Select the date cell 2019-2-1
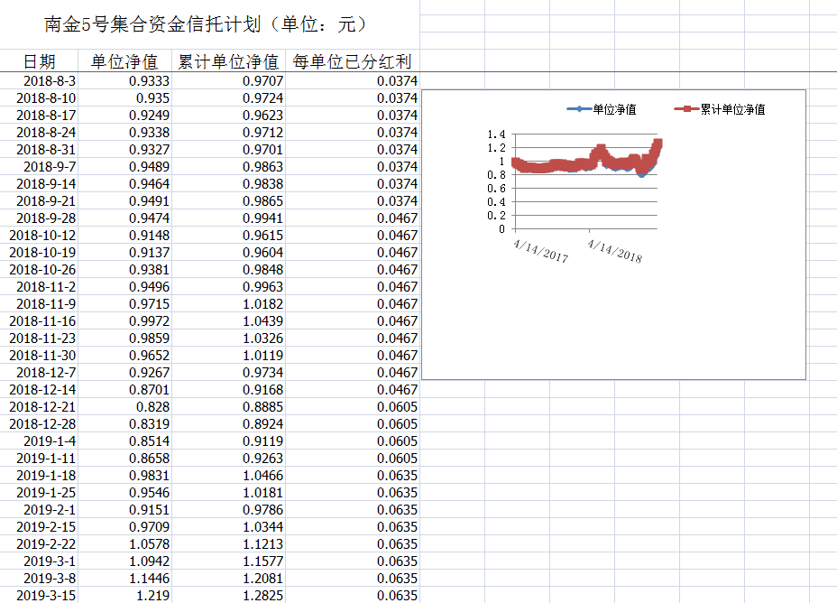The height and width of the screenshot is (603, 837). 39,509
